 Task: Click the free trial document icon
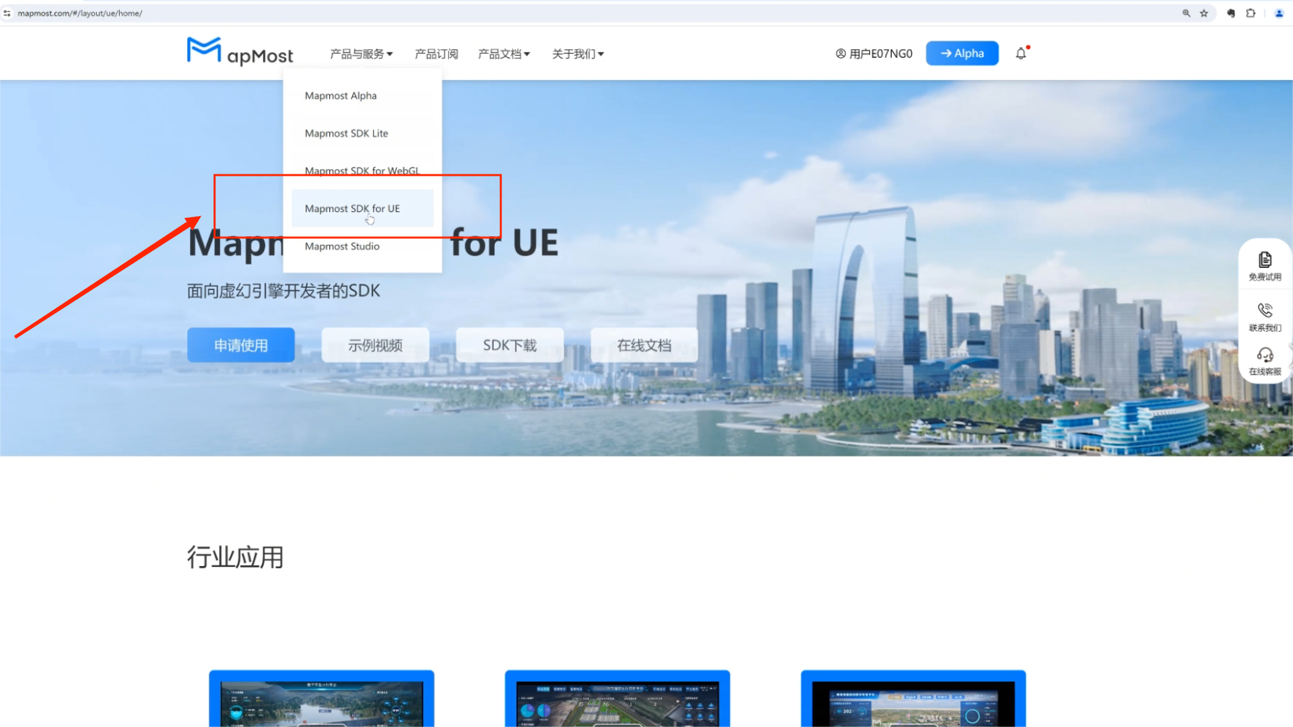(1265, 260)
